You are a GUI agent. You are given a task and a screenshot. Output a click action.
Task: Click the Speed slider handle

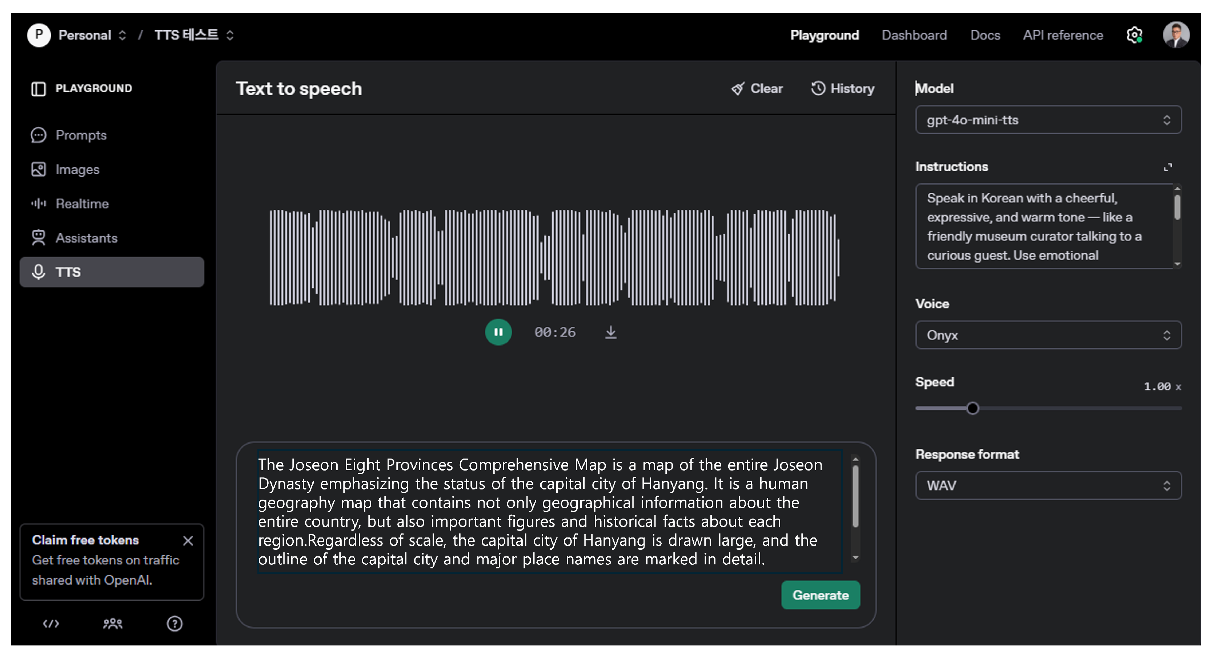tap(973, 408)
